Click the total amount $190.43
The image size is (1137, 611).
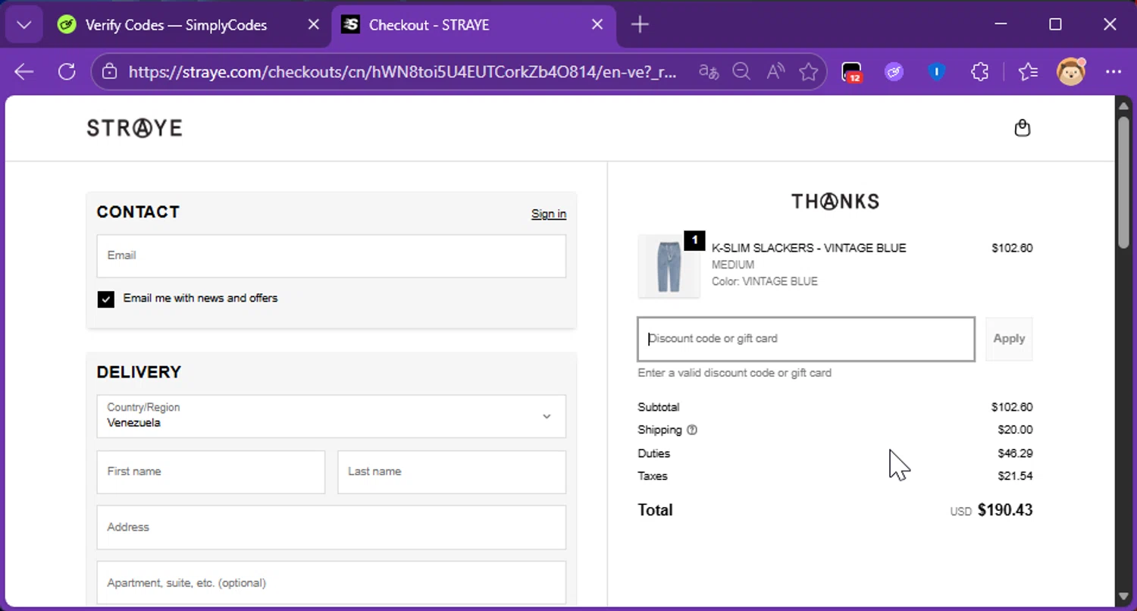pyautogui.click(x=1005, y=510)
